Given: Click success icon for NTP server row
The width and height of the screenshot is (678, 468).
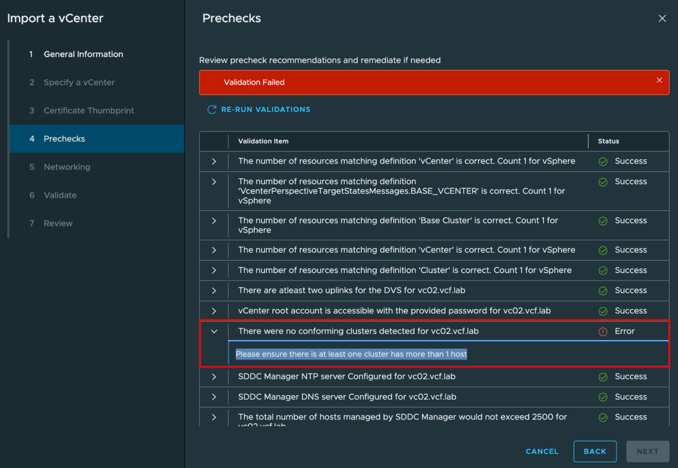Looking at the screenshot, I should [603, 377].
